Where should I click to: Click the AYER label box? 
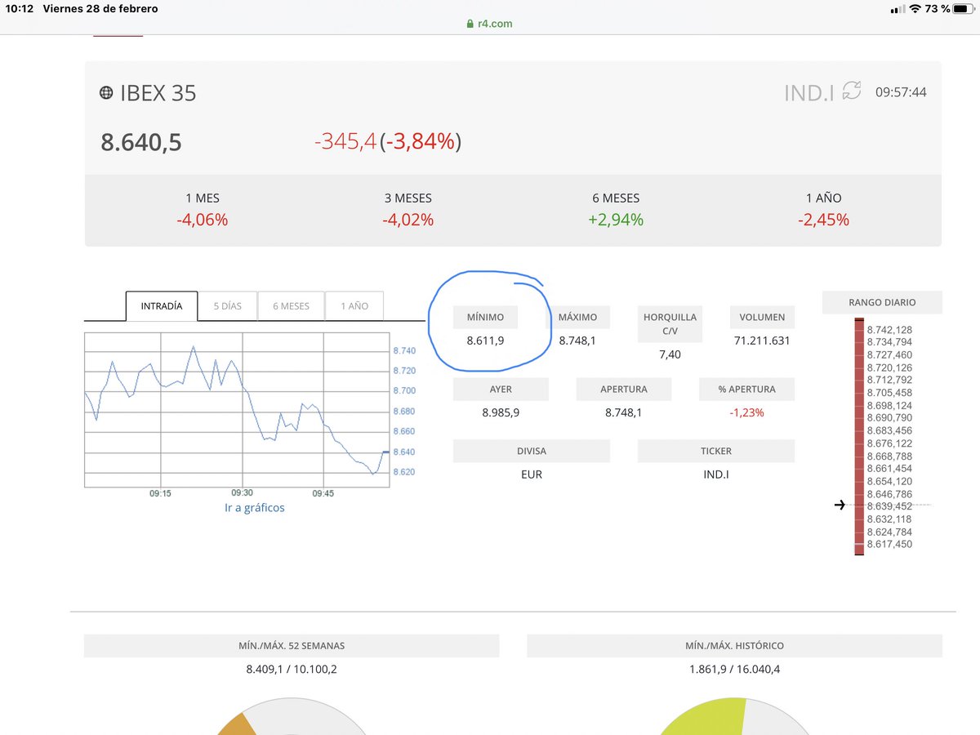click(x=501, y=390)
